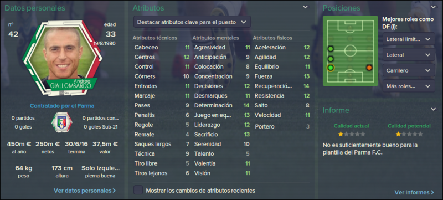Collapse the Posiciones panel chevron
443x200 pixels.
click(x=433, y=7)
